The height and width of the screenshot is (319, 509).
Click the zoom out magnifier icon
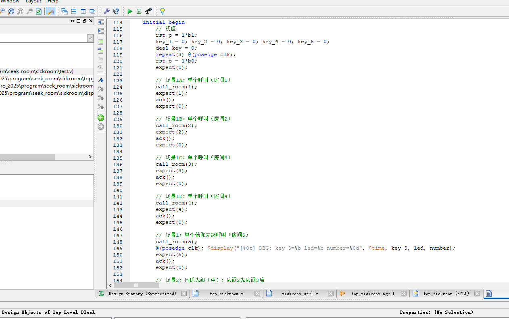(x=3, y=11)
